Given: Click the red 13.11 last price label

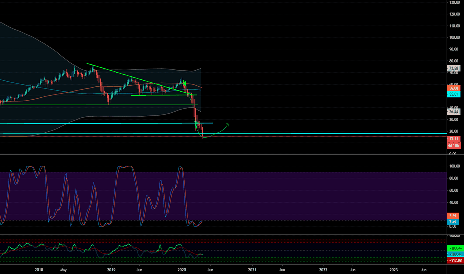Looking at the screenshot, I should coord(453,139).
